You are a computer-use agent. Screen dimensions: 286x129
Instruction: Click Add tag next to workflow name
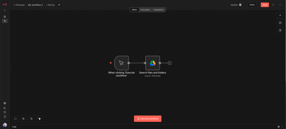tap(50, 5)
